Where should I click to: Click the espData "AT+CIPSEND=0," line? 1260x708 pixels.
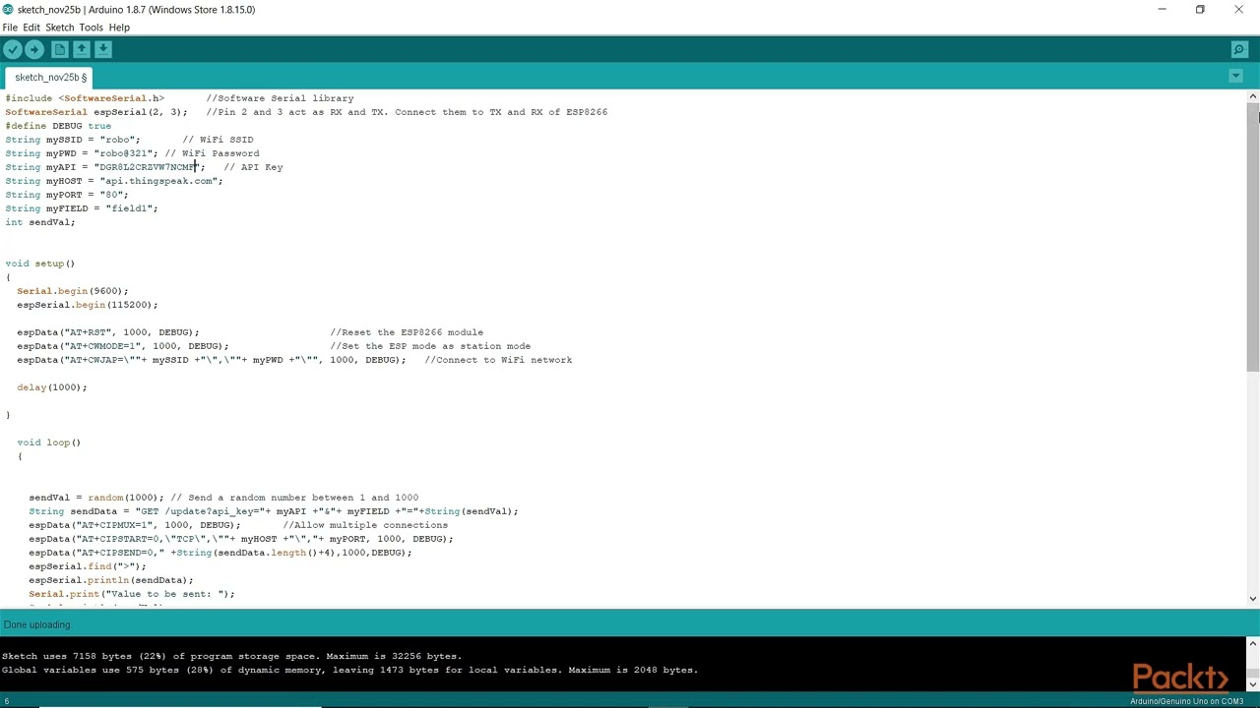coord(220,553)
